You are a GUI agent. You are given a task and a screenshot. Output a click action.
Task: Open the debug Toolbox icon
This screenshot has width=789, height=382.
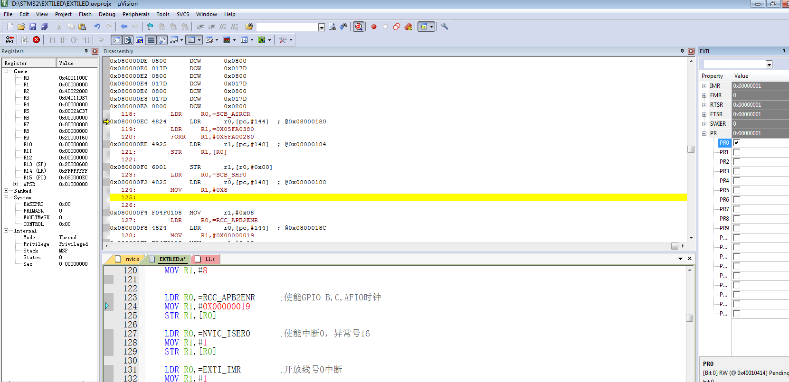point(283,40)
